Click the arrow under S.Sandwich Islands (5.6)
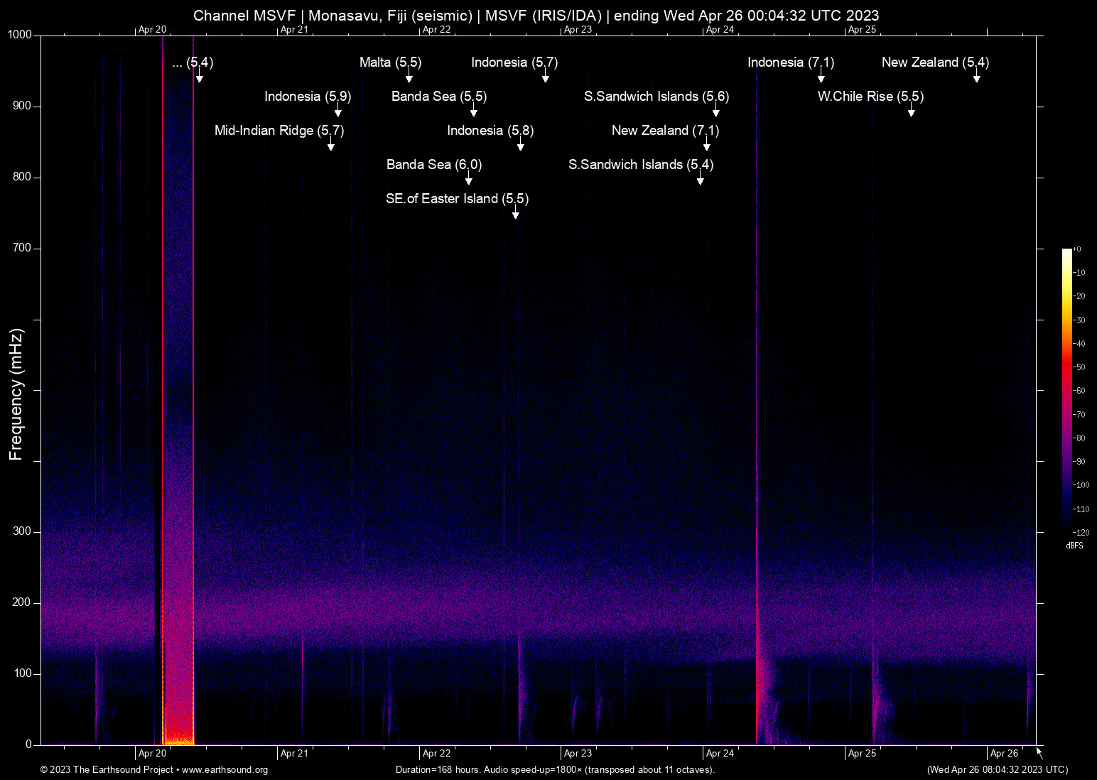The width and height of the screenshot is (1097, 780). (x=716, y=110)
